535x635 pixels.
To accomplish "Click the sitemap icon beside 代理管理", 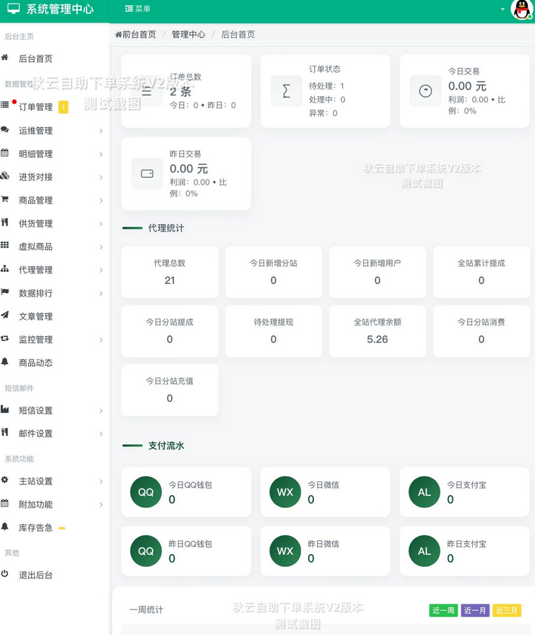I will [x=5, y=269].
